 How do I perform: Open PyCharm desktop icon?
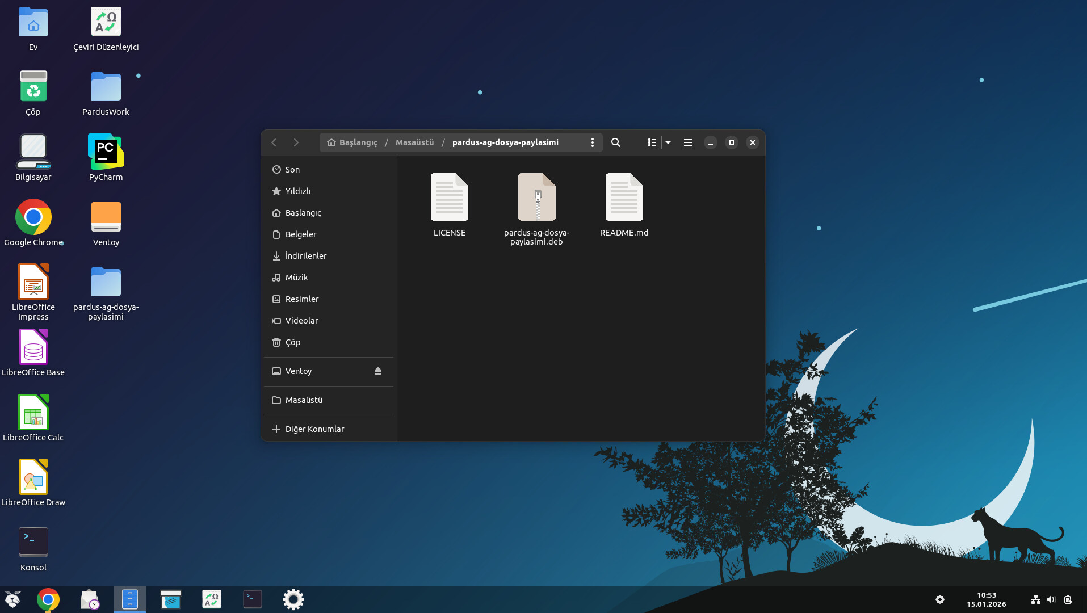[106, 152]
